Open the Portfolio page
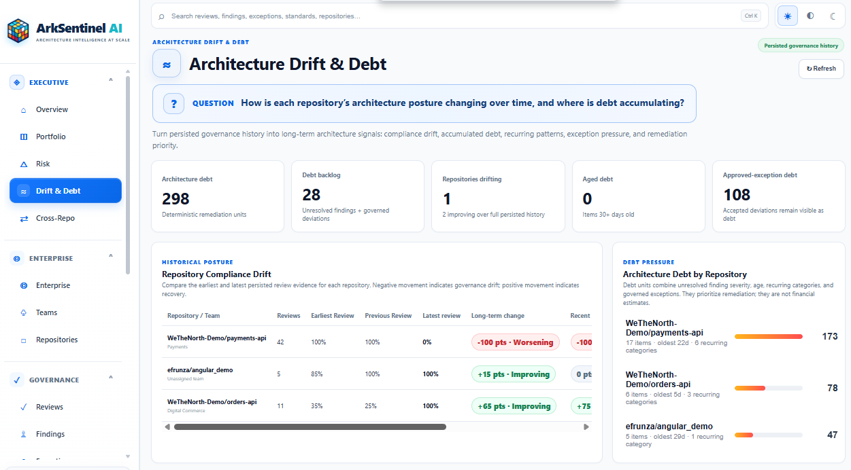 click(65, 137)
